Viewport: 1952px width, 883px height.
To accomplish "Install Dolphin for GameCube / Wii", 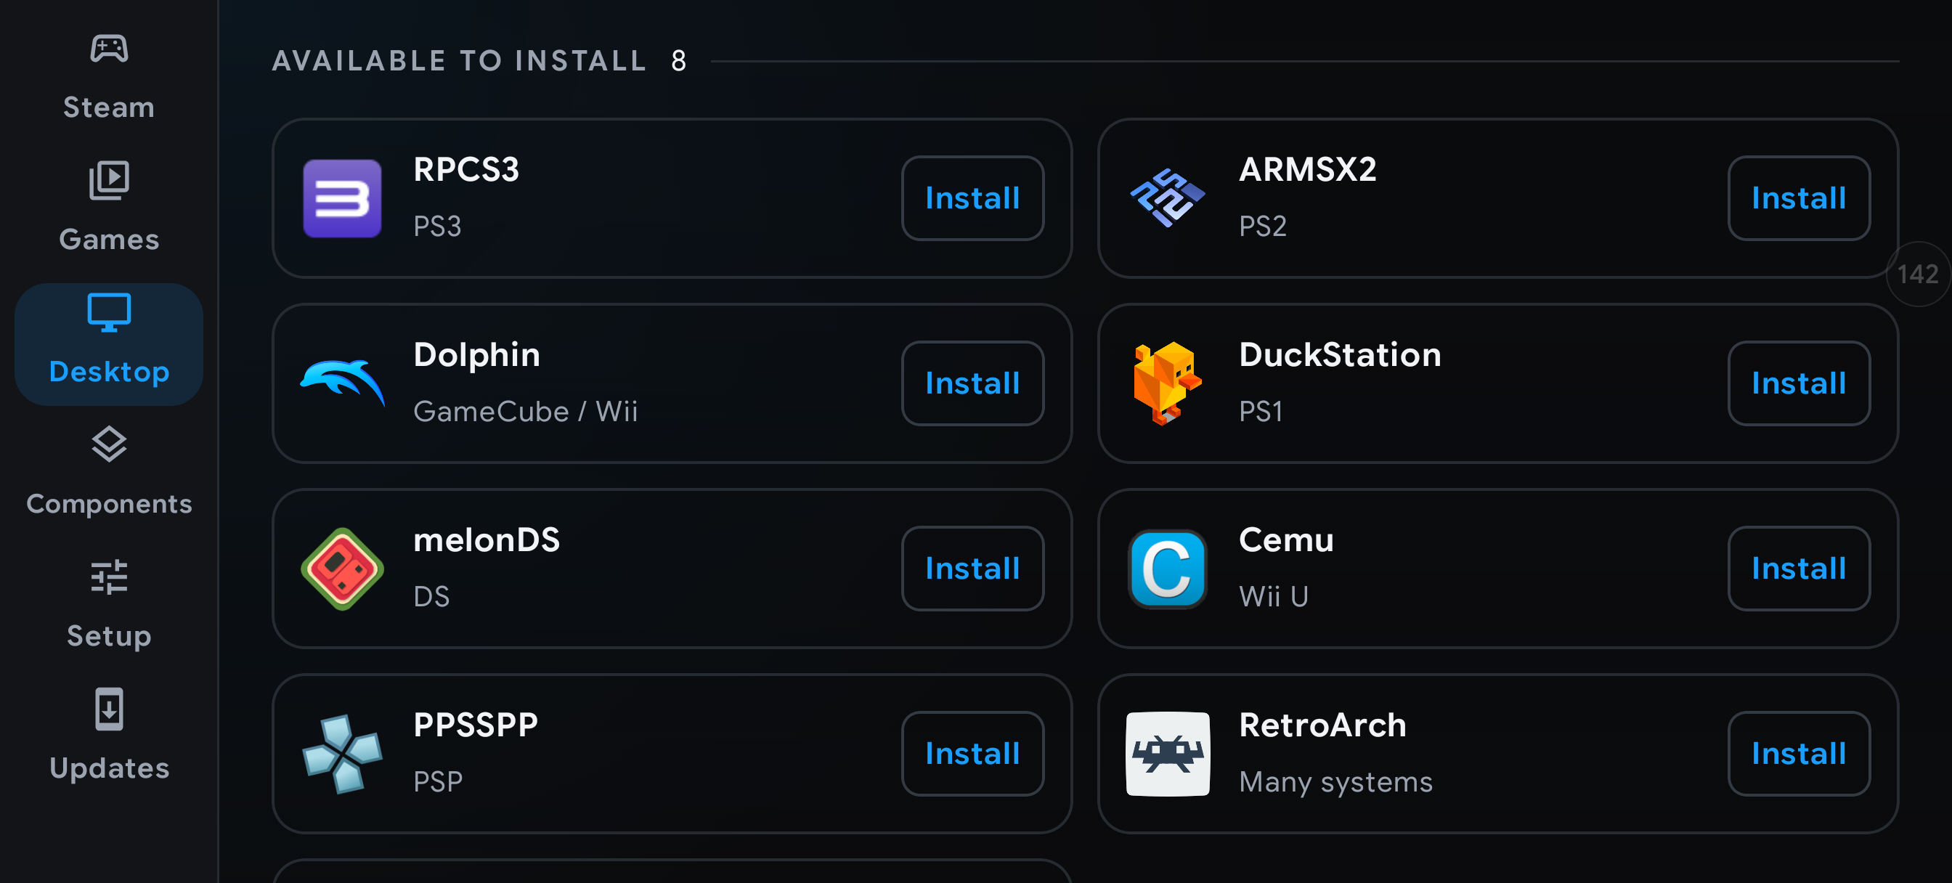I will tap(972, 383).
